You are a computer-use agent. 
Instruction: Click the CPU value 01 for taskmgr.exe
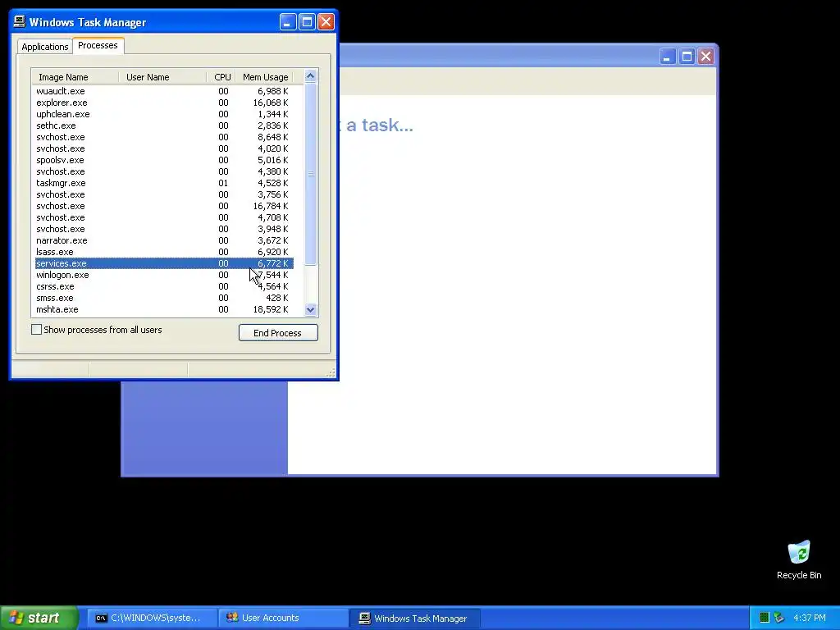(x=223, y=183)
